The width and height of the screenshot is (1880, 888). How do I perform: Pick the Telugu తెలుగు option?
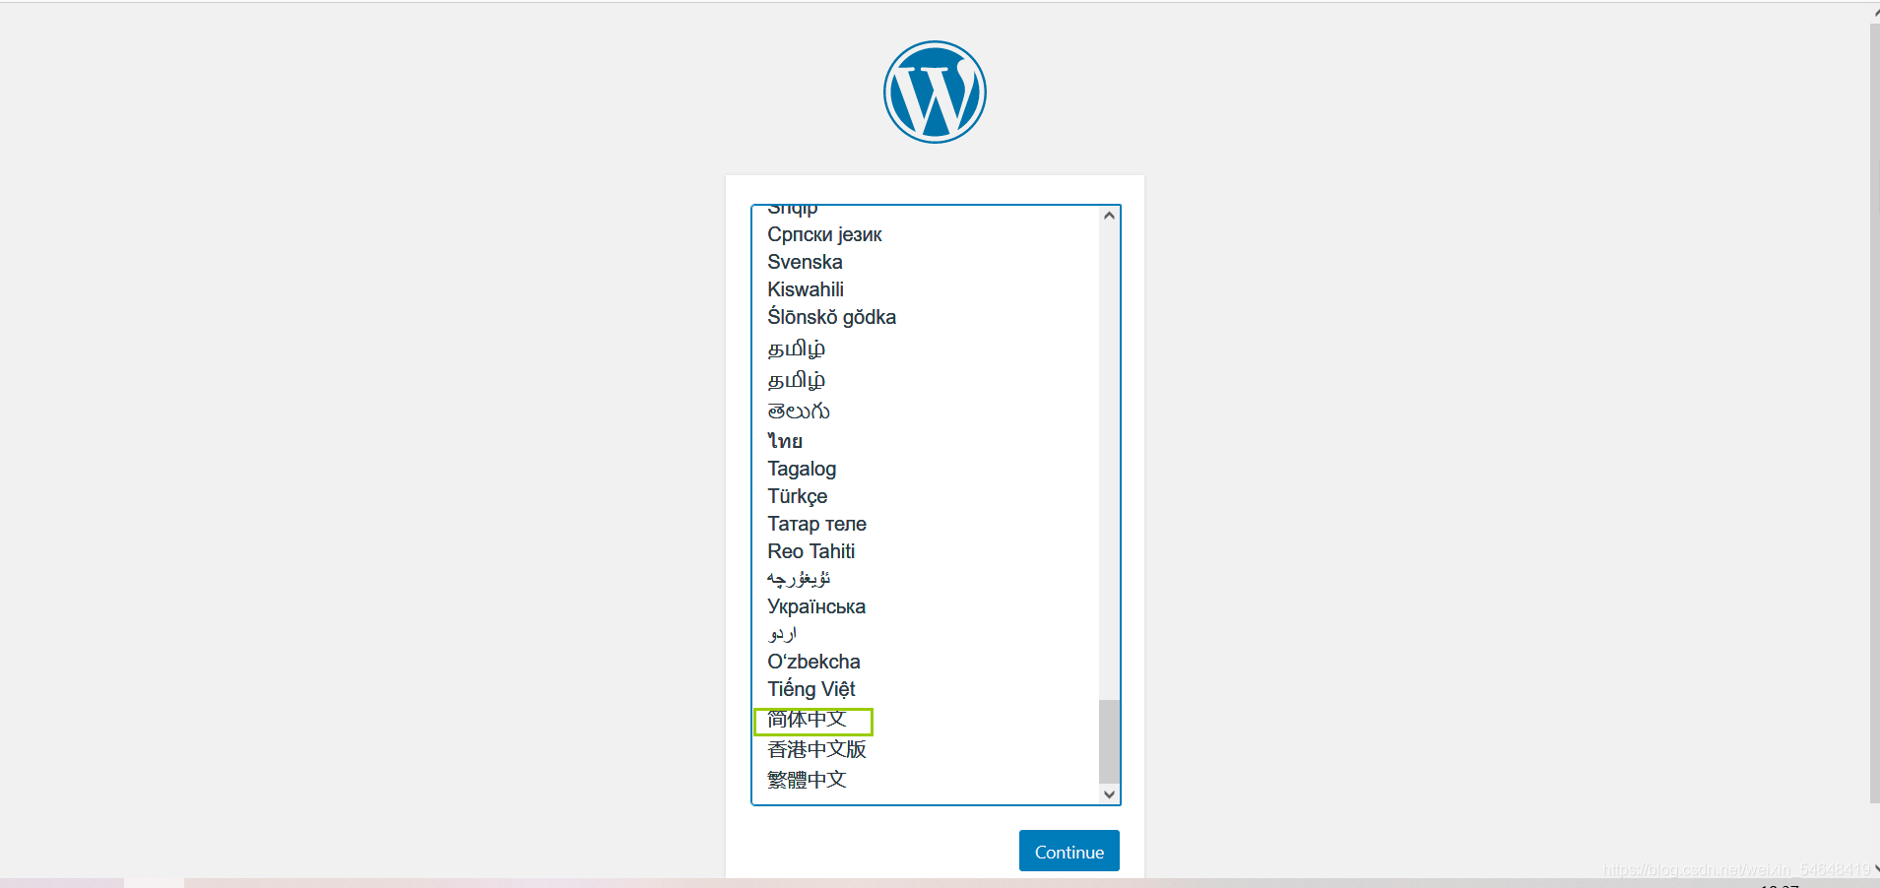point(799,411)
